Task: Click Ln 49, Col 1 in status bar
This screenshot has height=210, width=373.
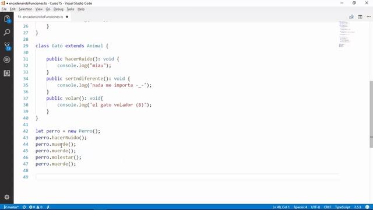Action: click(x=281, y=207)
